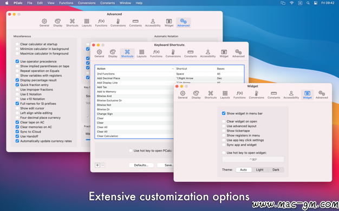
Task: Open Accessibility tab in Advanced window
Action: [153, 23]
